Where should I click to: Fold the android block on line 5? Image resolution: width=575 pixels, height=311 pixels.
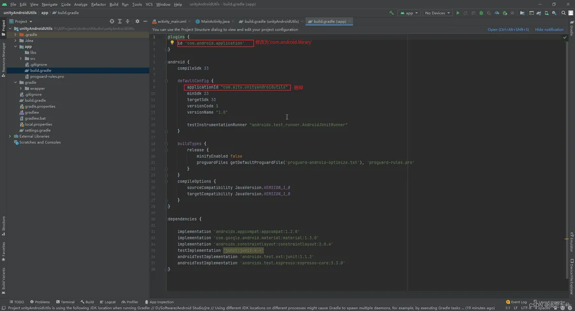(166, 62)
